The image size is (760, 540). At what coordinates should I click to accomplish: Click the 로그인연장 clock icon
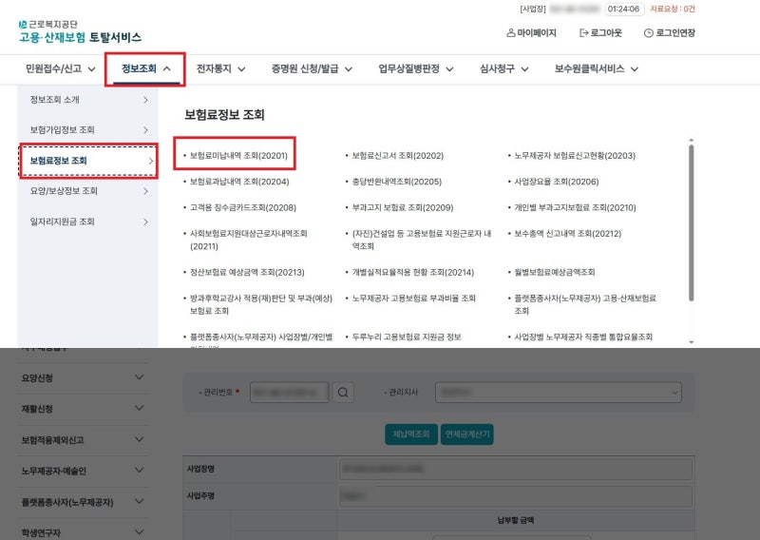click(648, 33)
